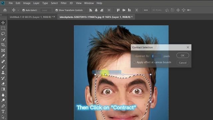Align top edges in options bar
The image size is (213, 120).
pos(118,10)
